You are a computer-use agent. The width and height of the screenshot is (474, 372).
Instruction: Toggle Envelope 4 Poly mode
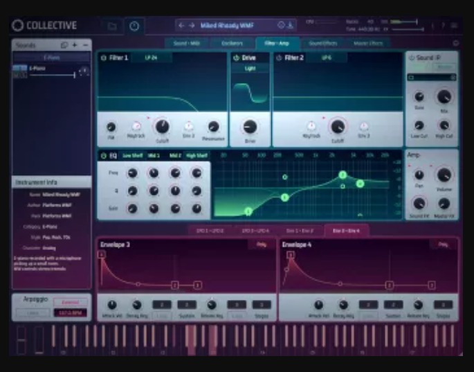[x=443, y=245]
